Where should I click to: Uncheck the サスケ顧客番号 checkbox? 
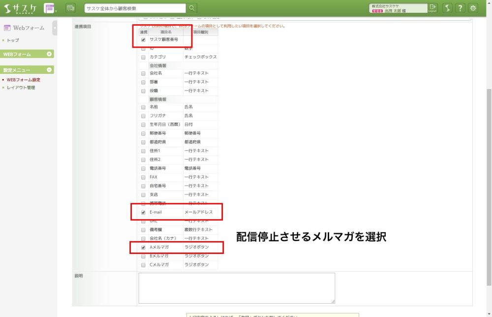(143, 40)
